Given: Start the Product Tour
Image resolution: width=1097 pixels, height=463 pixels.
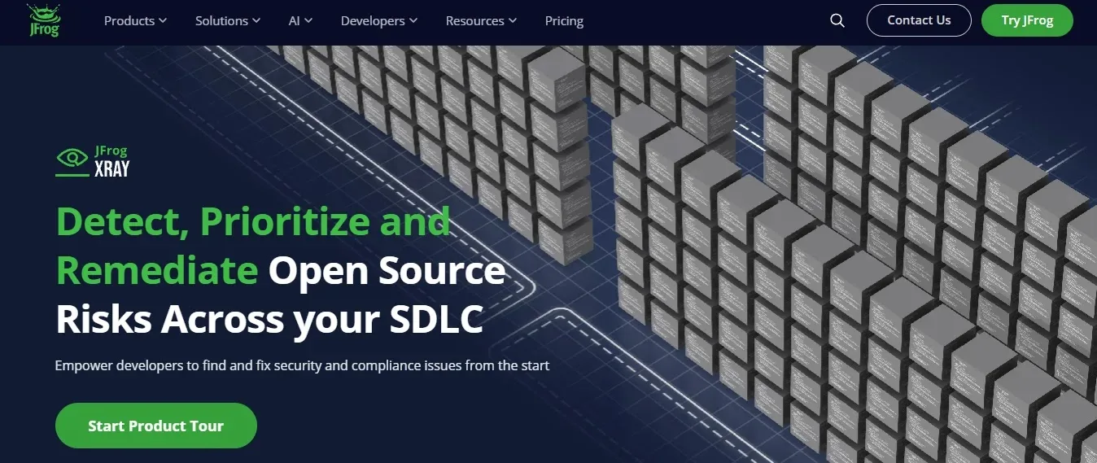Looking at the screenshot, I should (156, 426).
